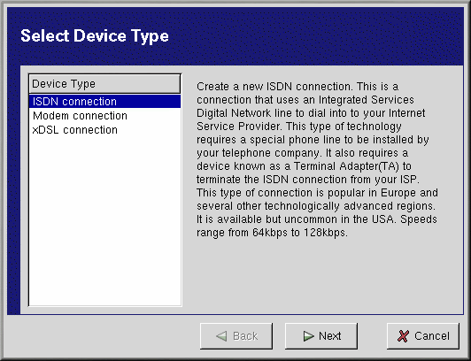471x361 pixels.
Task: Click the 'Terminal Adapter(TA)' text in the description
Action: (x=346, y=166)
